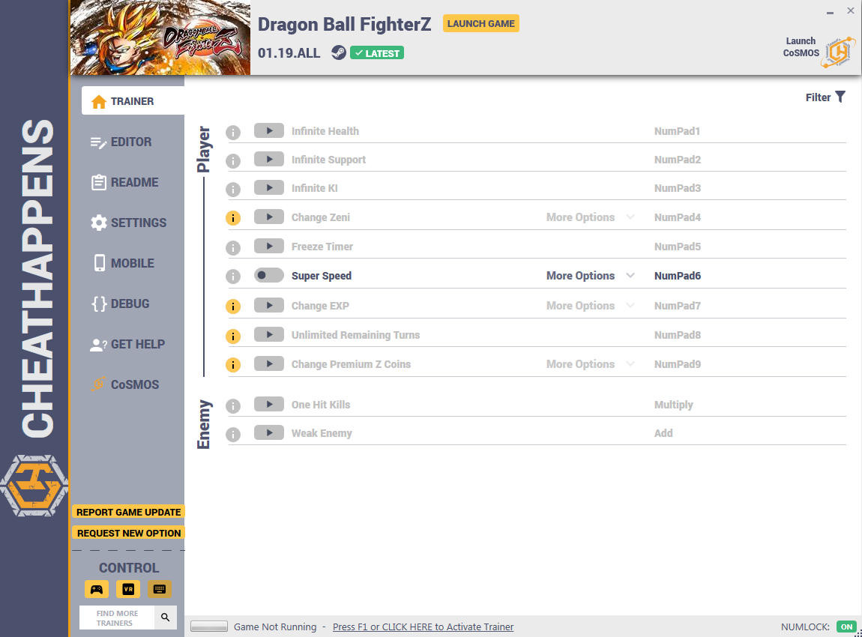Click the LAUNCH GAME button
The height and width of the screenshot is (637, 862).
(x=481, y=24)
